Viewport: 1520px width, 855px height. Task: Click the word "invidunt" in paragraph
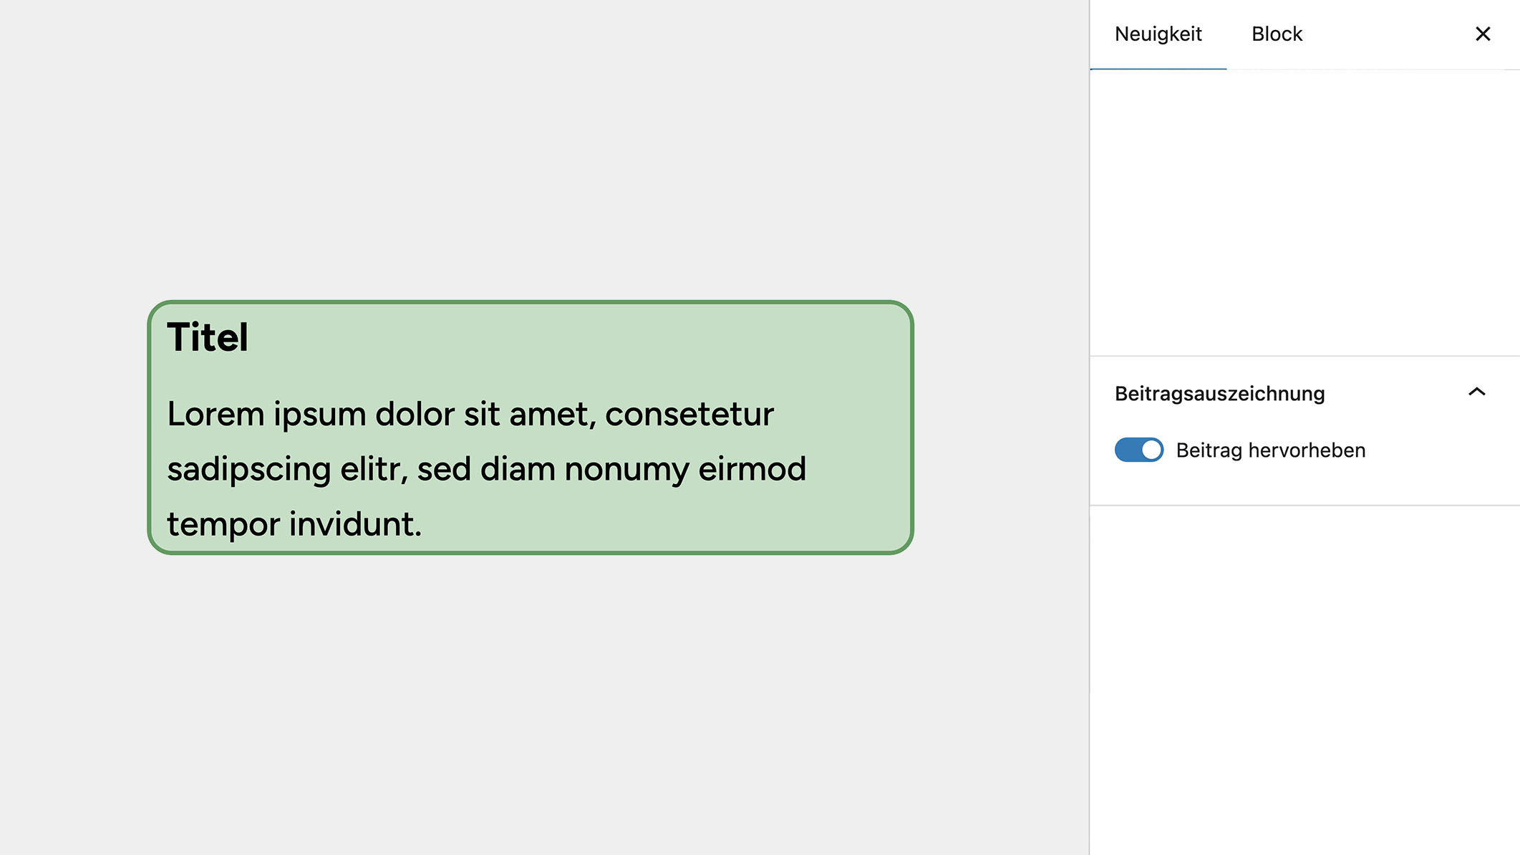coord(354,524)
